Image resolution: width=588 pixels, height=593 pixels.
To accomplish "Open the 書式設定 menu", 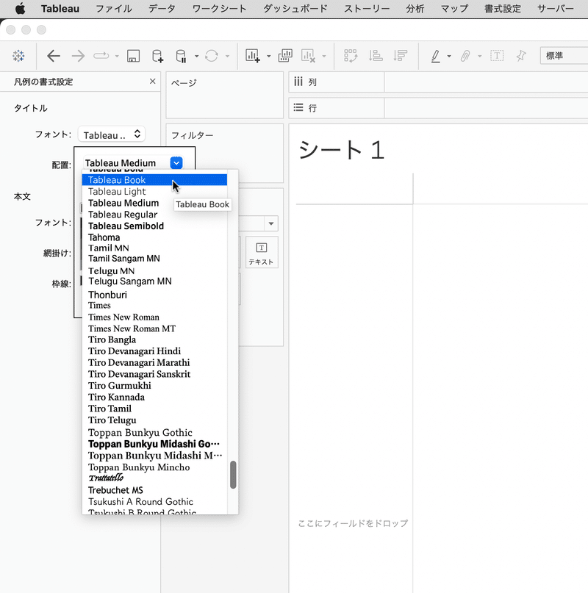I will pyautogui.click(x=503, y=9).
